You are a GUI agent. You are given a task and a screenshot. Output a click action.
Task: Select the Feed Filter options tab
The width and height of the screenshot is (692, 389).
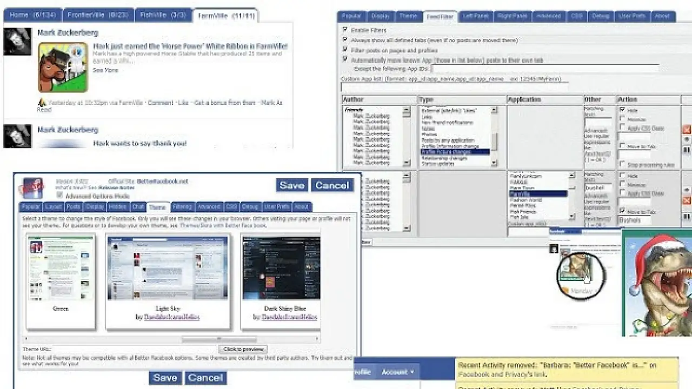(x=440, y=16)
